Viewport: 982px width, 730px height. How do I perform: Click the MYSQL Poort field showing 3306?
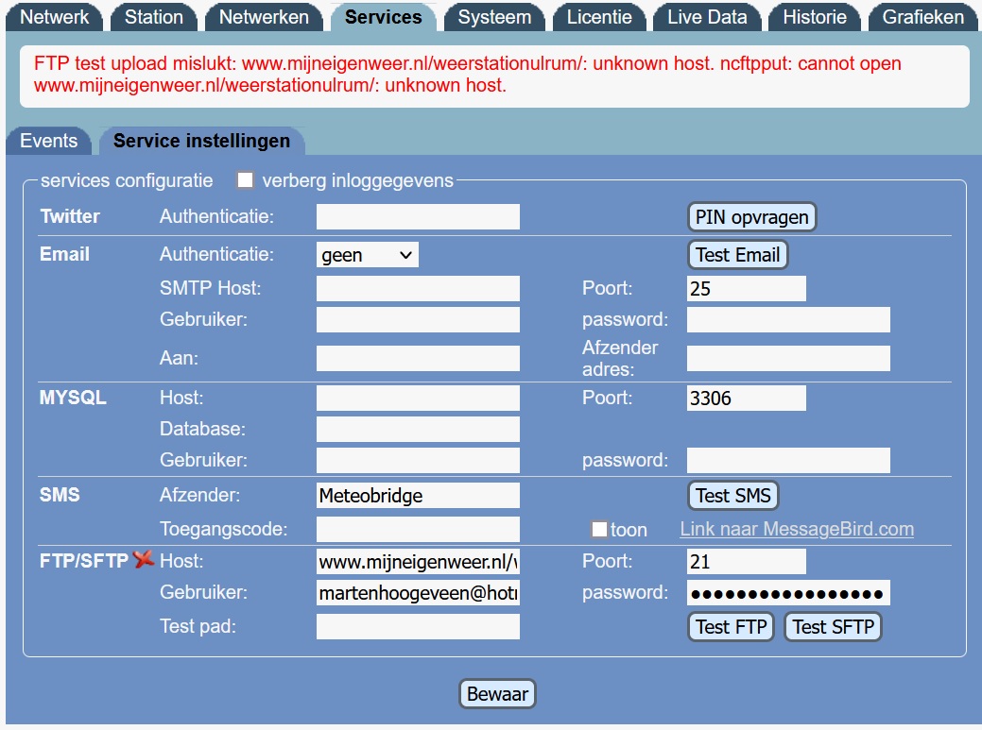pyautogui.click(x=746, y=399)
